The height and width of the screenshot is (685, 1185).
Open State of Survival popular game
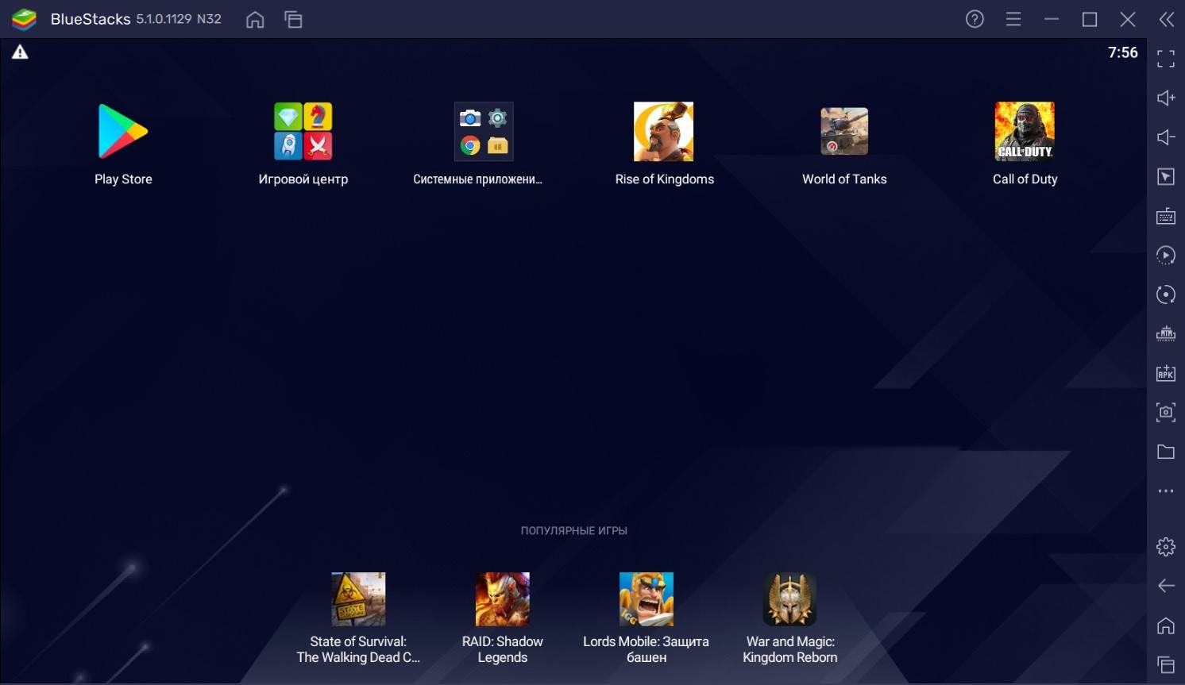click(358, 599)
